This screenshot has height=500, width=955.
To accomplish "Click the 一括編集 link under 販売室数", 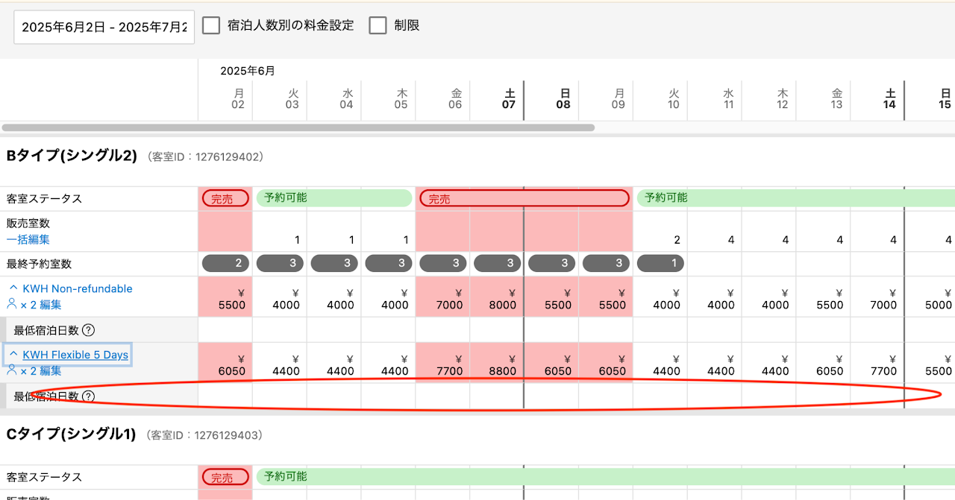I will pyautogui.click(x=28, y=239).
